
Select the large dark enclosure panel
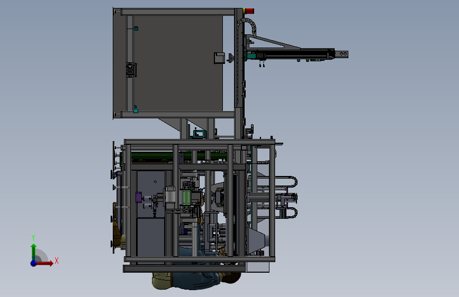coord(178,63)
